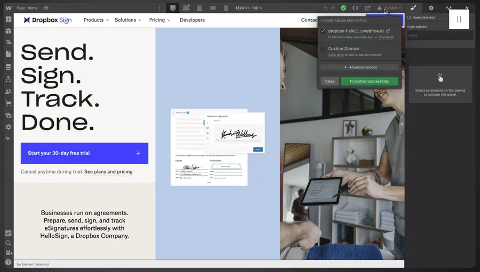Click the Dropbox Sign logo
This screenshot has width=480, height=272.
pos(48,20)
